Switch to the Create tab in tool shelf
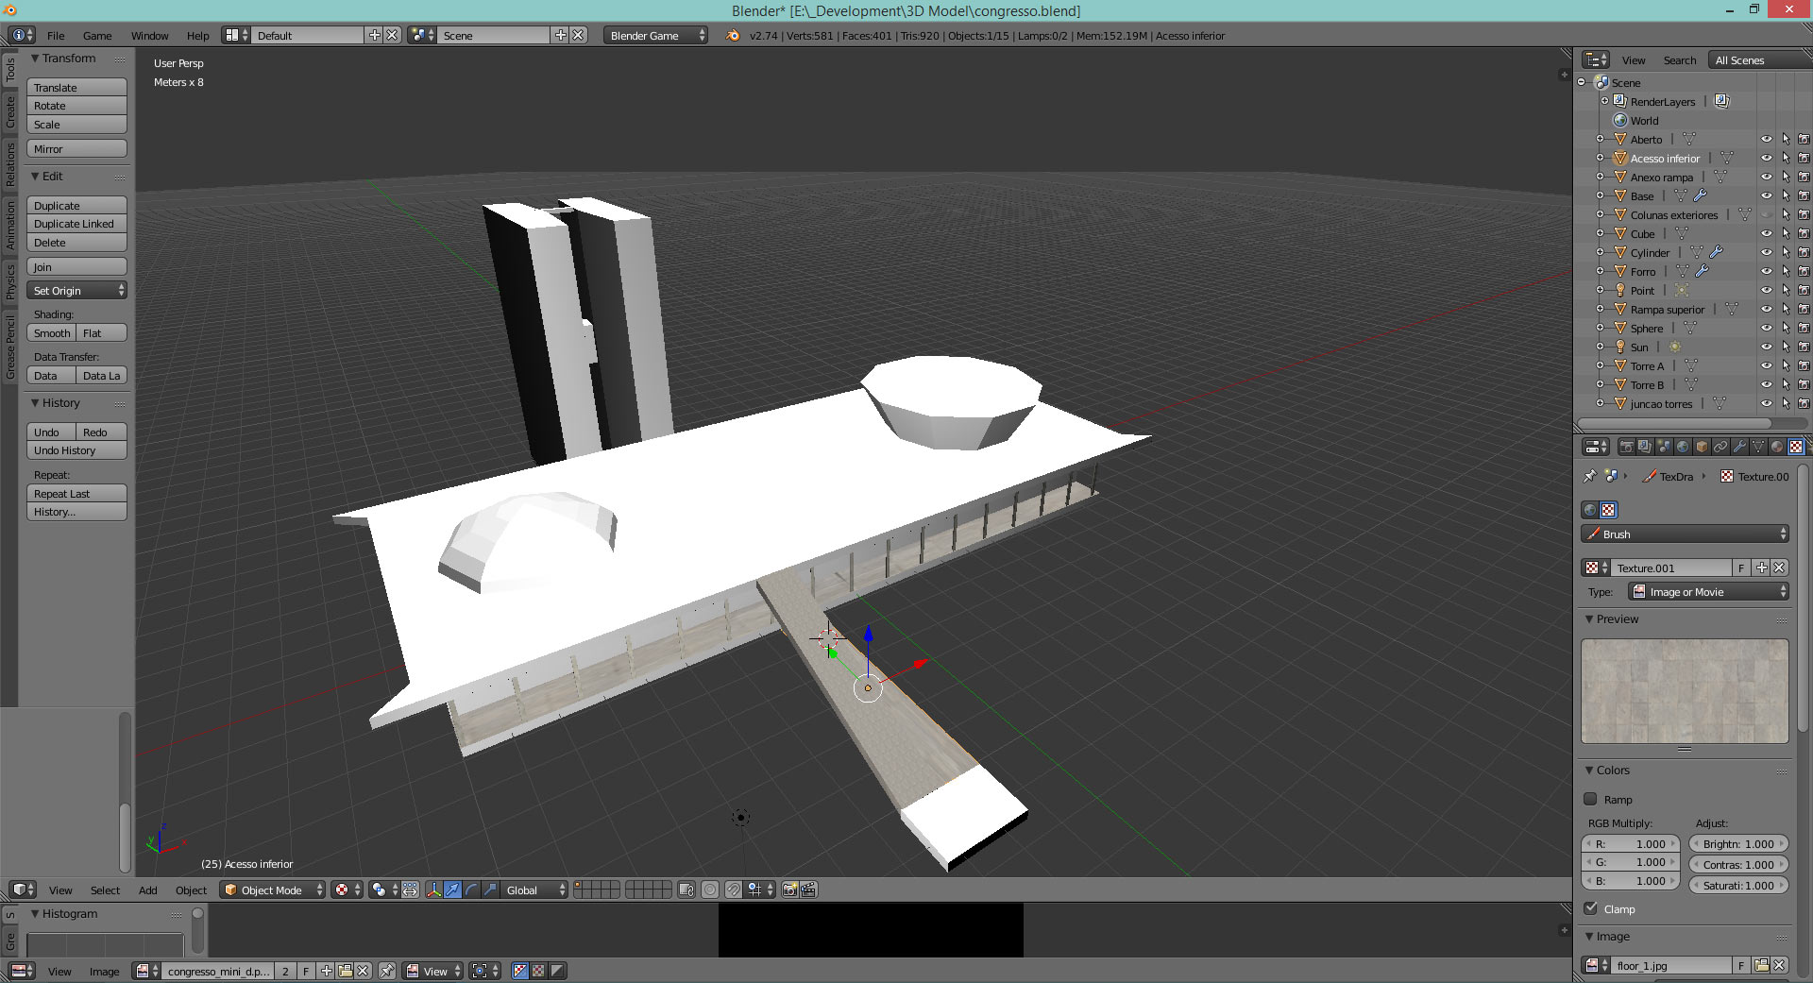 click(10, 111)
